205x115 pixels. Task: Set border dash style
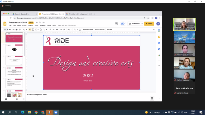[57, 30]
